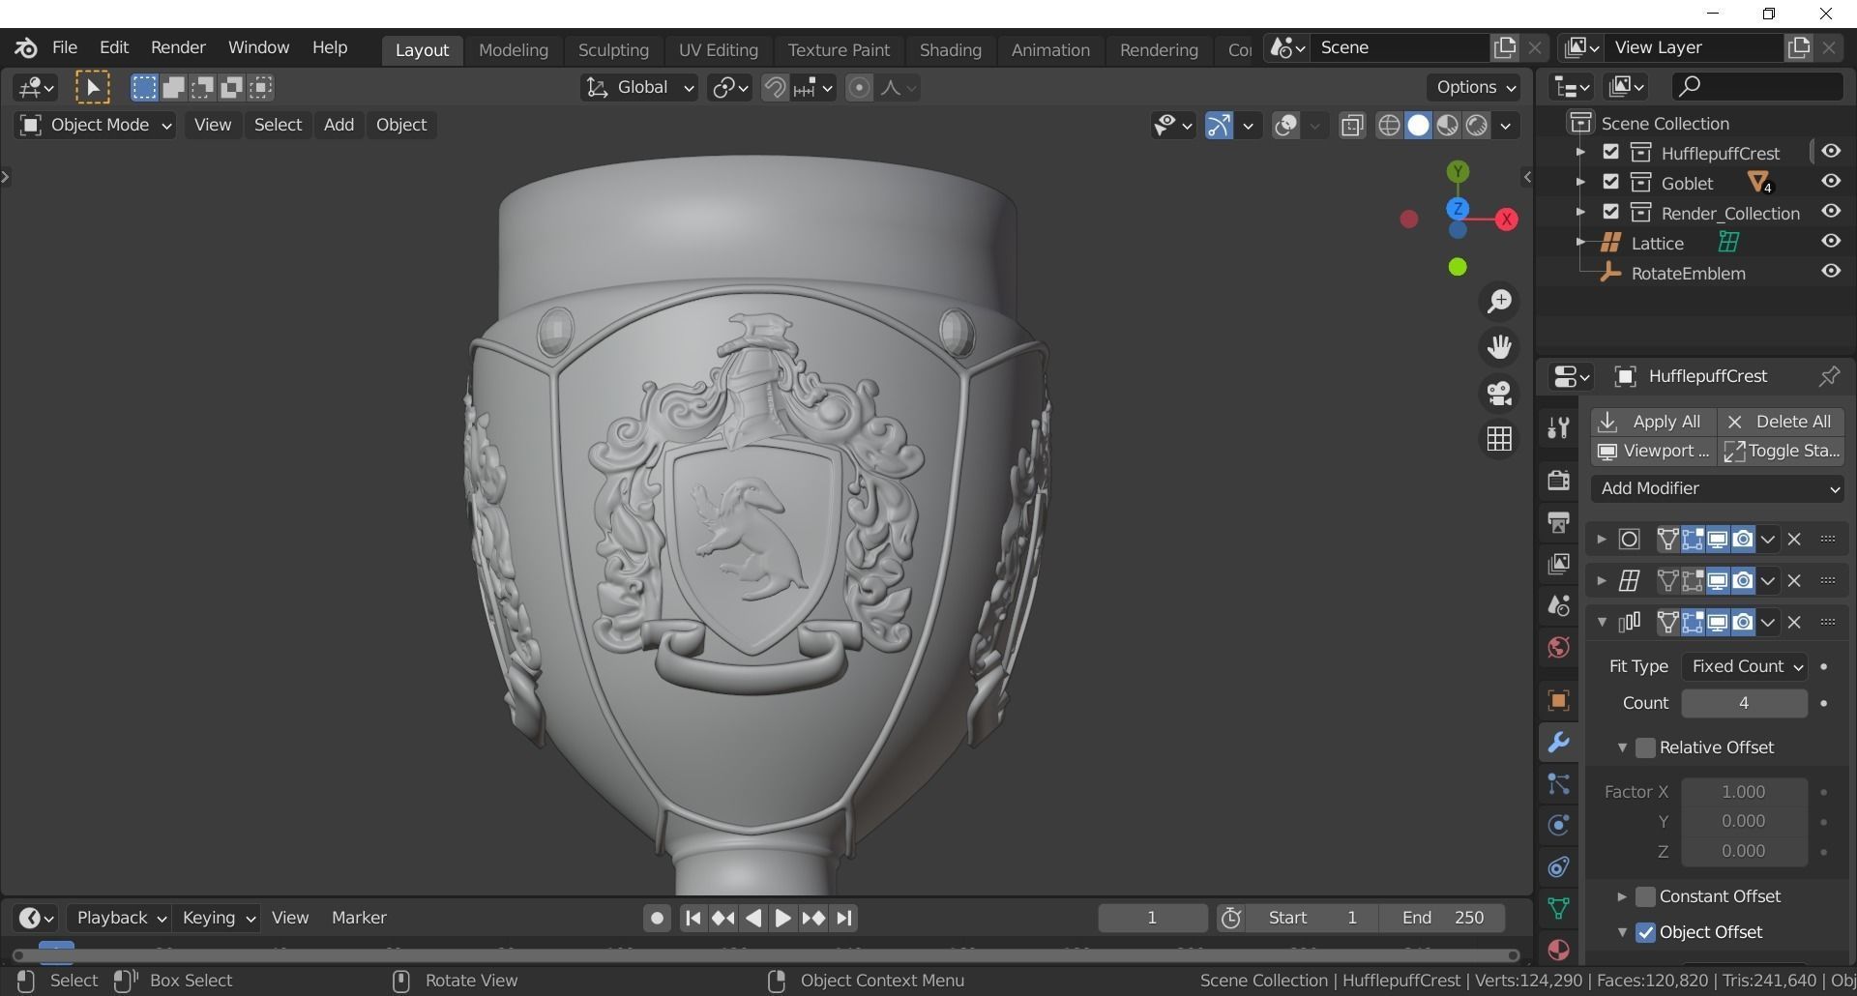1857x996 pixels.
Task: Select material preview shading
Action: [1447, 126]
